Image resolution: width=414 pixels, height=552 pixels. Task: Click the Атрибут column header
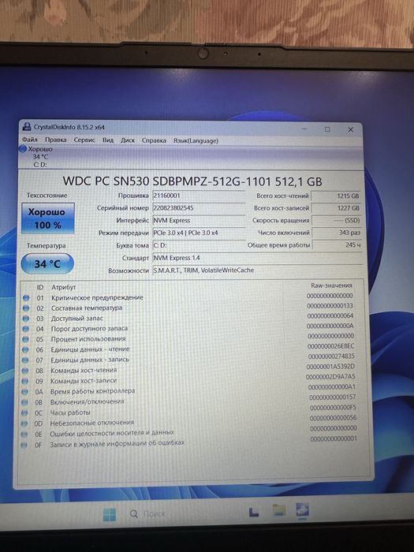(63, 287)
